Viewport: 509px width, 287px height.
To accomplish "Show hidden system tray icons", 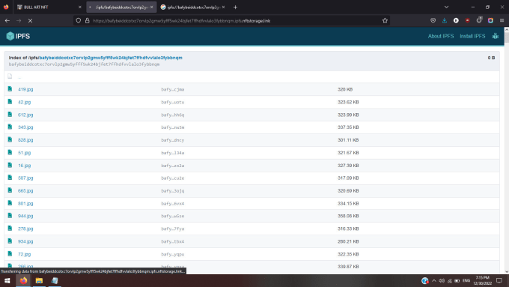I will (x=433, y=280).
